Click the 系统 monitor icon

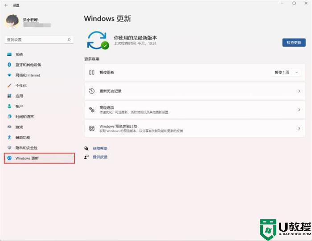coord(9,54)
